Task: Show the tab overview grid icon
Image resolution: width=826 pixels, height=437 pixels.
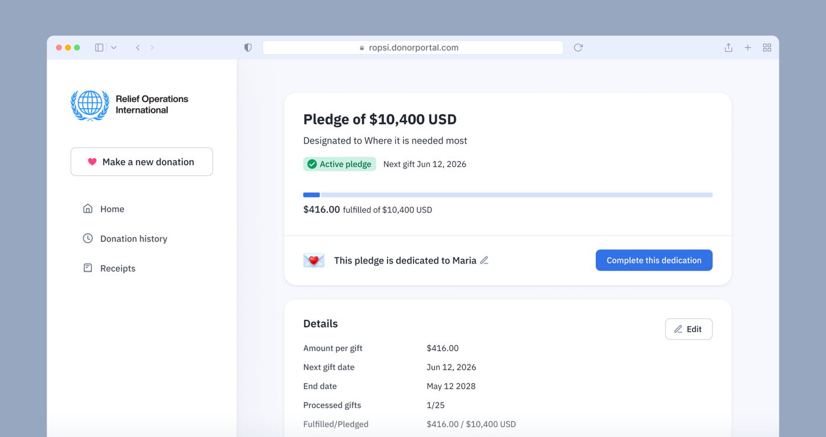Action: 767,47
